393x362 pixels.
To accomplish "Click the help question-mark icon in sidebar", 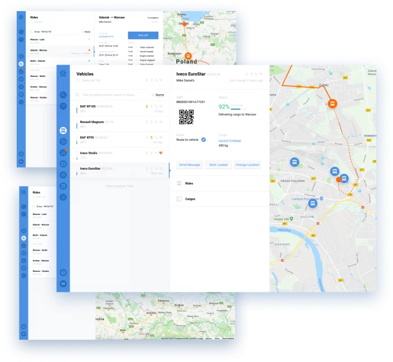I will pos(63,272).
